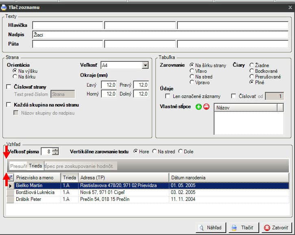Image resolution: width=295 pixels, height=235 pixels.
Task: Select the Na šírku orientation
Action: click(x=15, y=76)
